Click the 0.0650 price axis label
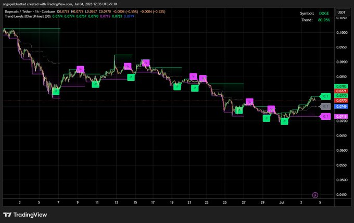354x223 pixels. click(x=342, y=135)
